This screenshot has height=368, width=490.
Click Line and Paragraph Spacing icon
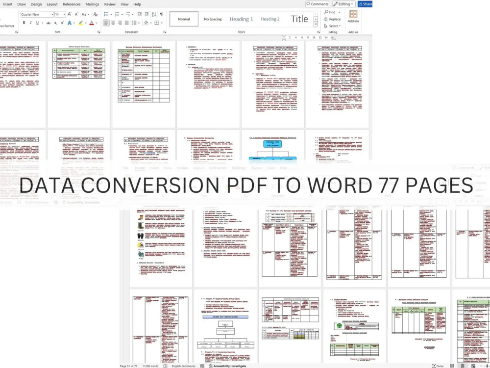tap(134, 23)
